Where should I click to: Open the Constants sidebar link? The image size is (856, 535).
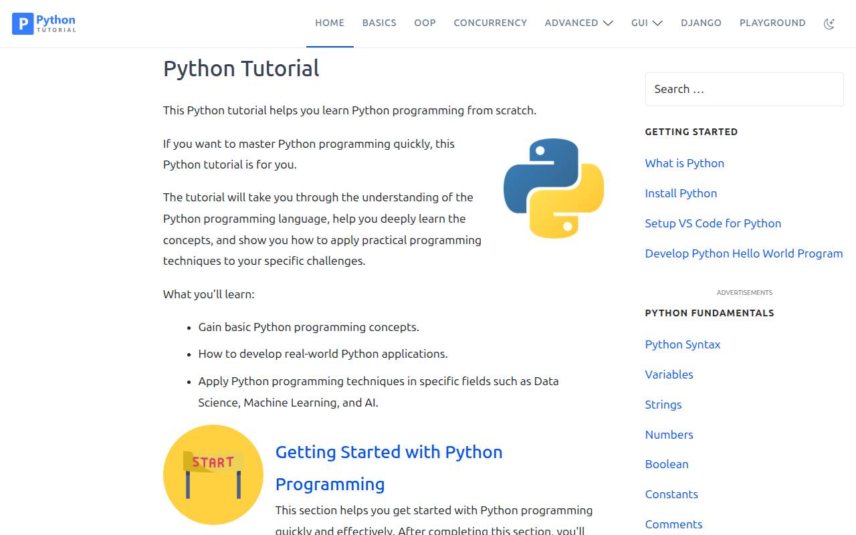pyautogui.click(x=671, y=494)
